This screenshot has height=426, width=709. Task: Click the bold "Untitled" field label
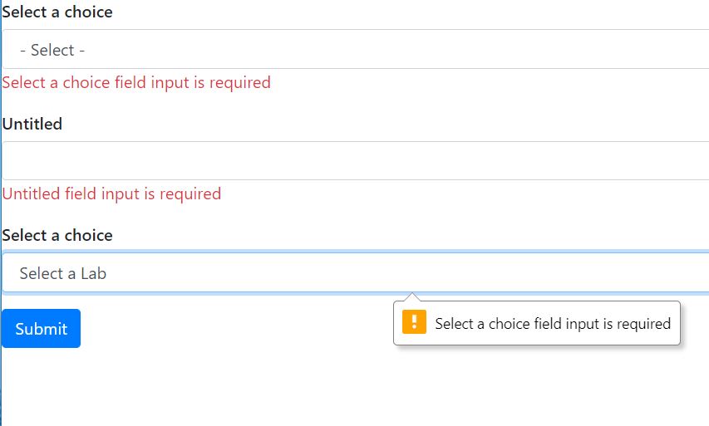click(32, 124)
